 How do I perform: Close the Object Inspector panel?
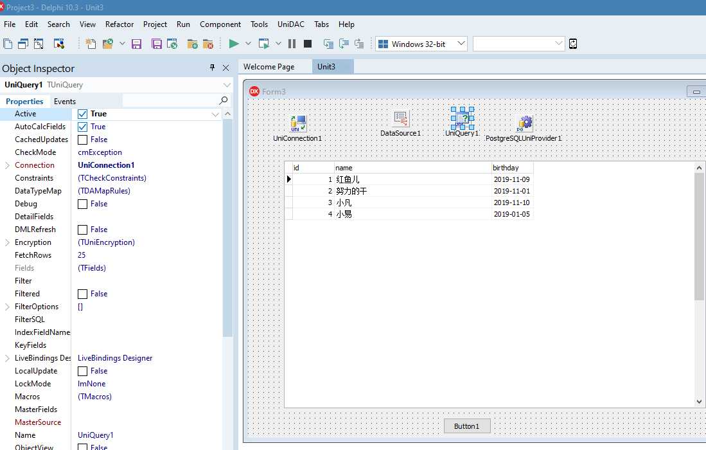click(x=226, y=68)
